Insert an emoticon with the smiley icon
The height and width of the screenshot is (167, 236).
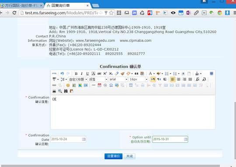pos(68,85)
